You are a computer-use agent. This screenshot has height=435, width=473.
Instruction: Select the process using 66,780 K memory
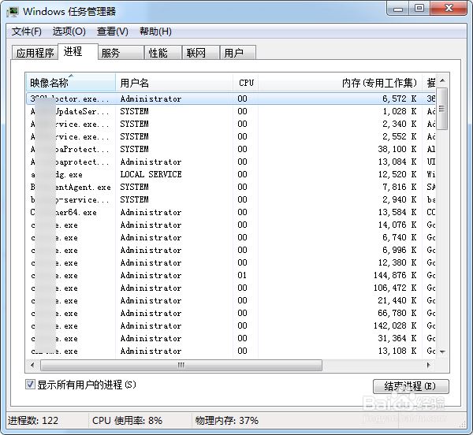click(x=231, y=313)
